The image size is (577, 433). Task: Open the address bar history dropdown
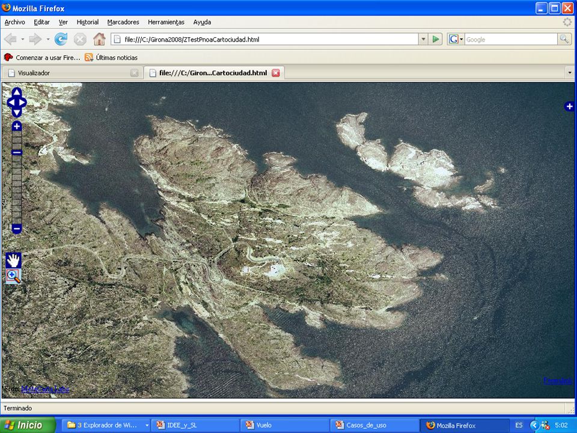coord(423,40)
